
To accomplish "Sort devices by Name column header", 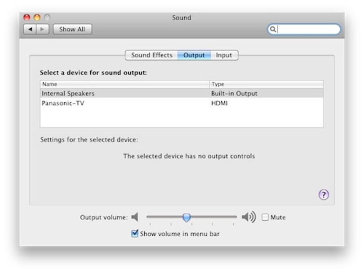I will tap(125, 84).
